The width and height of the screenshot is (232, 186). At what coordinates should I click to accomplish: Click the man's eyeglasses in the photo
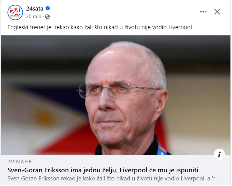tap(118, 90)
